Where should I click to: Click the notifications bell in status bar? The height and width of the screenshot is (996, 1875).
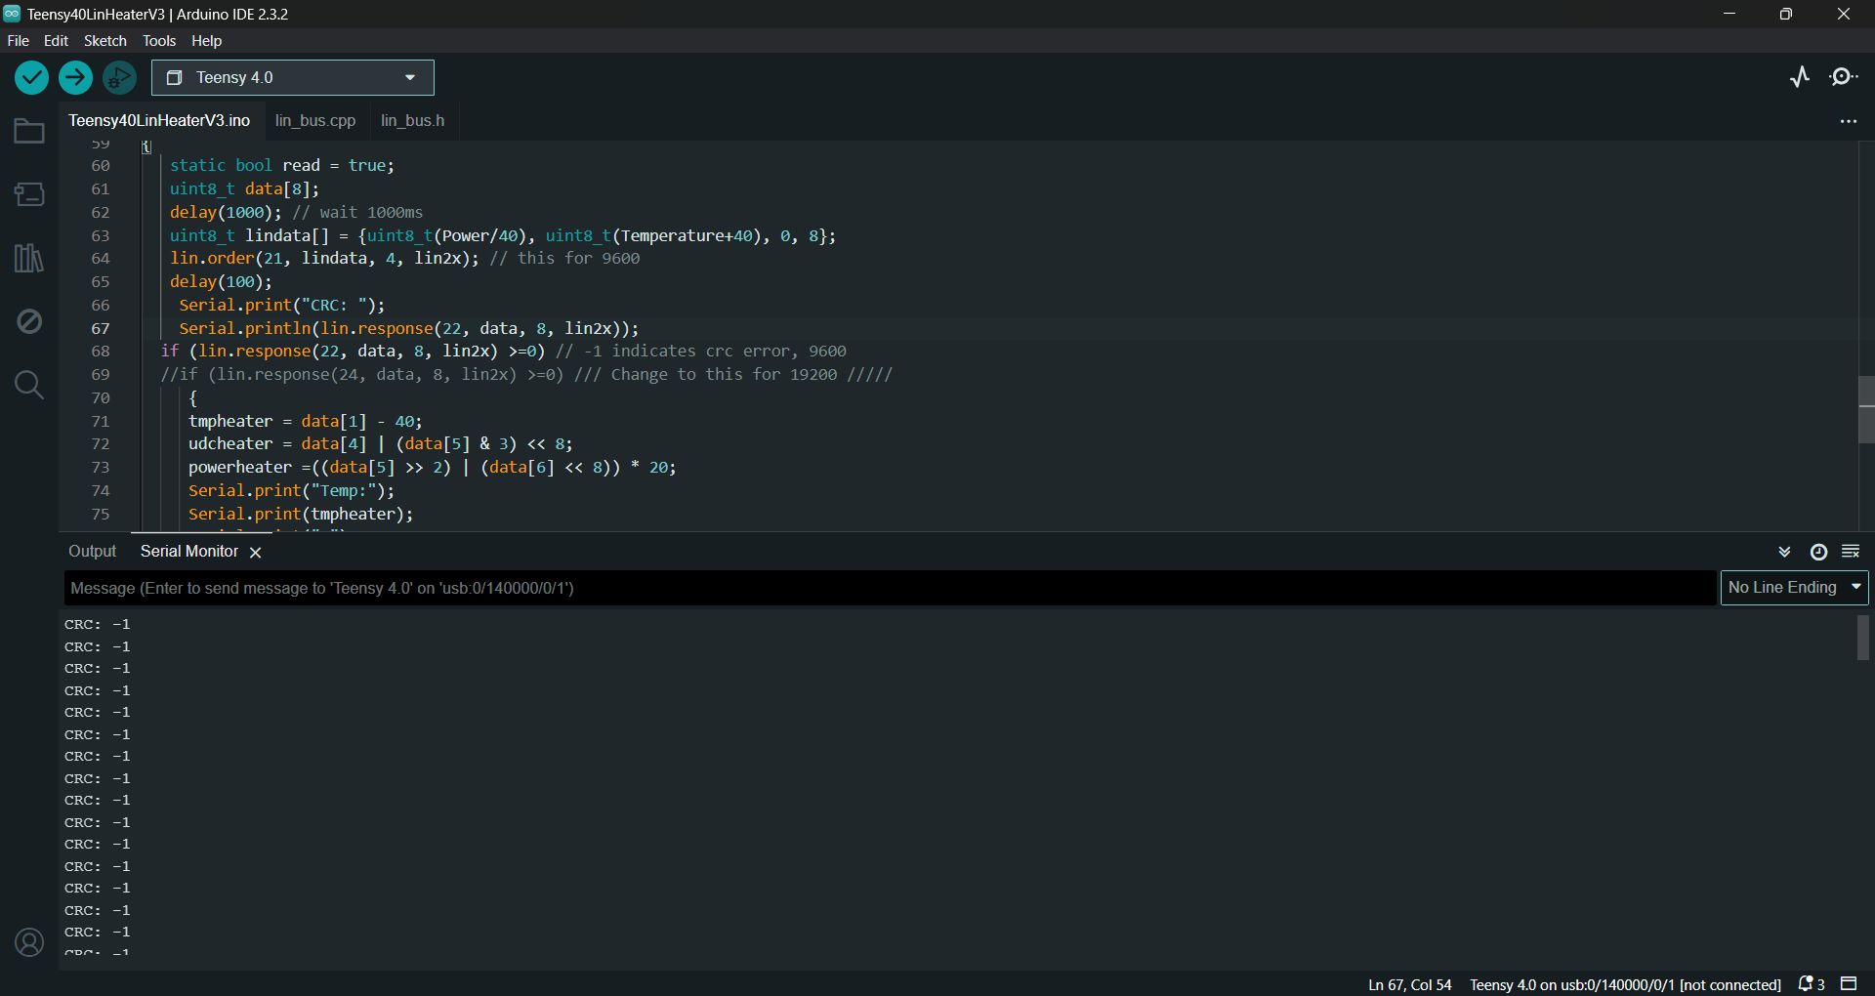click(x=1810, y=984)
